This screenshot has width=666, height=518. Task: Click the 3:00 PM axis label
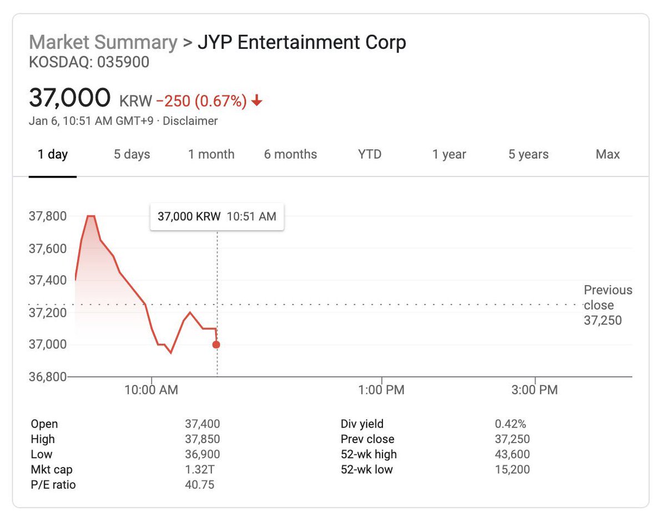[x=534, y=390]
